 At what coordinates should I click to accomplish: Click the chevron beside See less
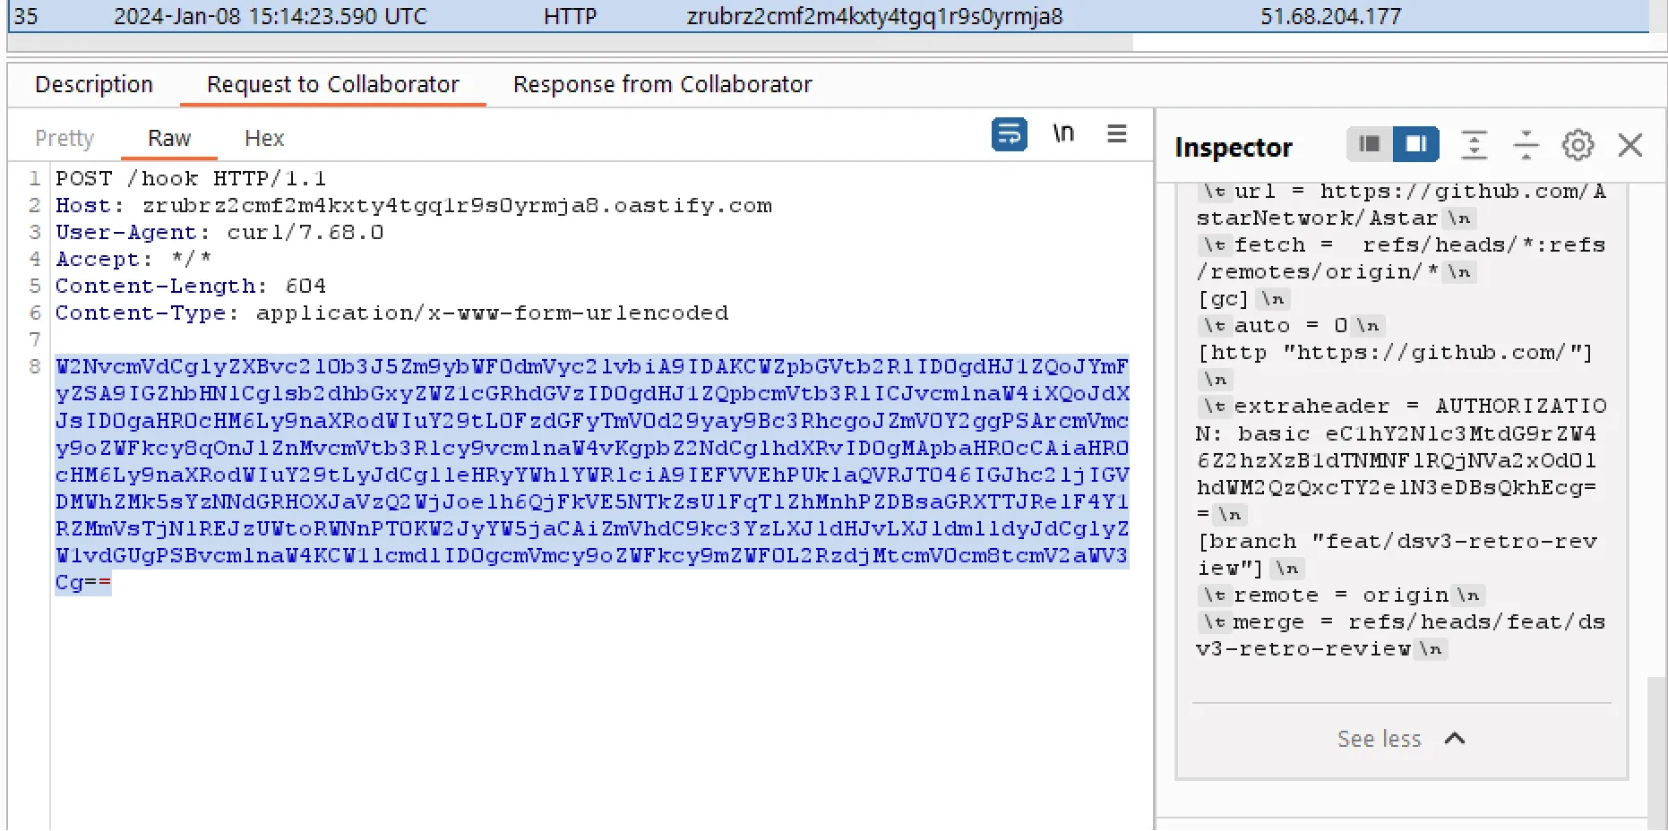pos(1455,739)
